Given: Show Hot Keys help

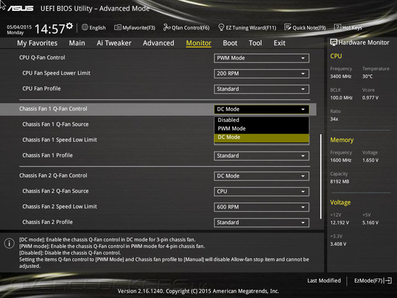Looking at the screenshot, I should (348, 28).
